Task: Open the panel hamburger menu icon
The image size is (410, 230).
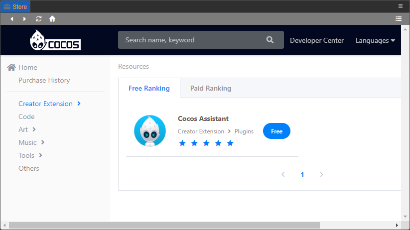Action: [x=401, y=6]
